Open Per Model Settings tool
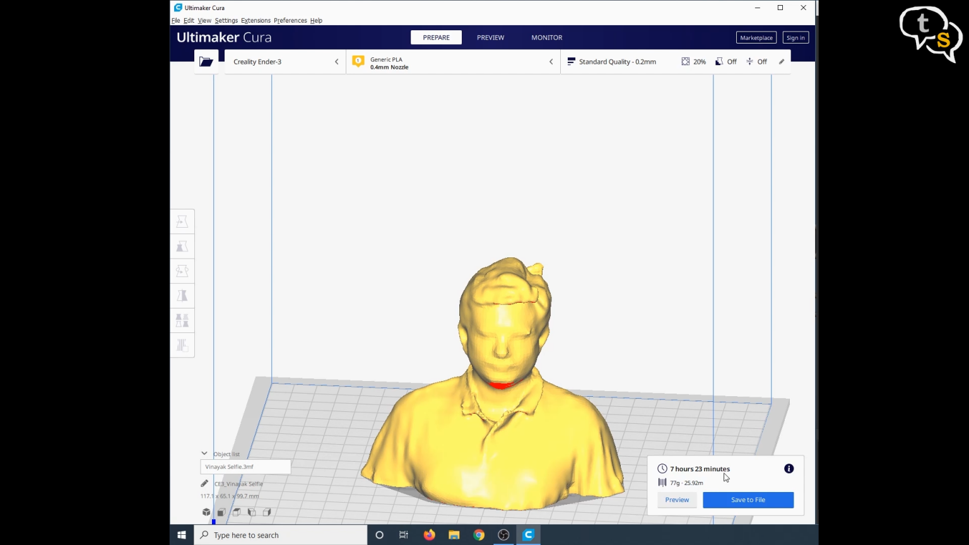This screenshot has height=545, width=969. coord(182,320)
